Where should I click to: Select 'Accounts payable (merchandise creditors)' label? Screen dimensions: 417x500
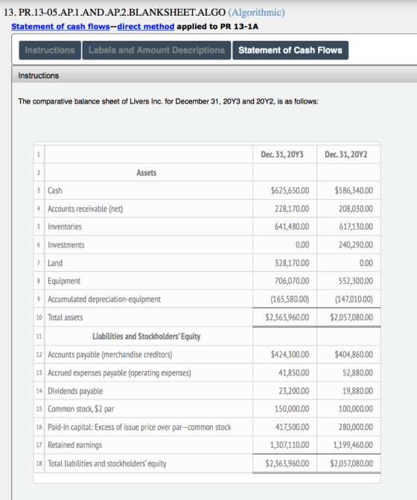(110, 354)
